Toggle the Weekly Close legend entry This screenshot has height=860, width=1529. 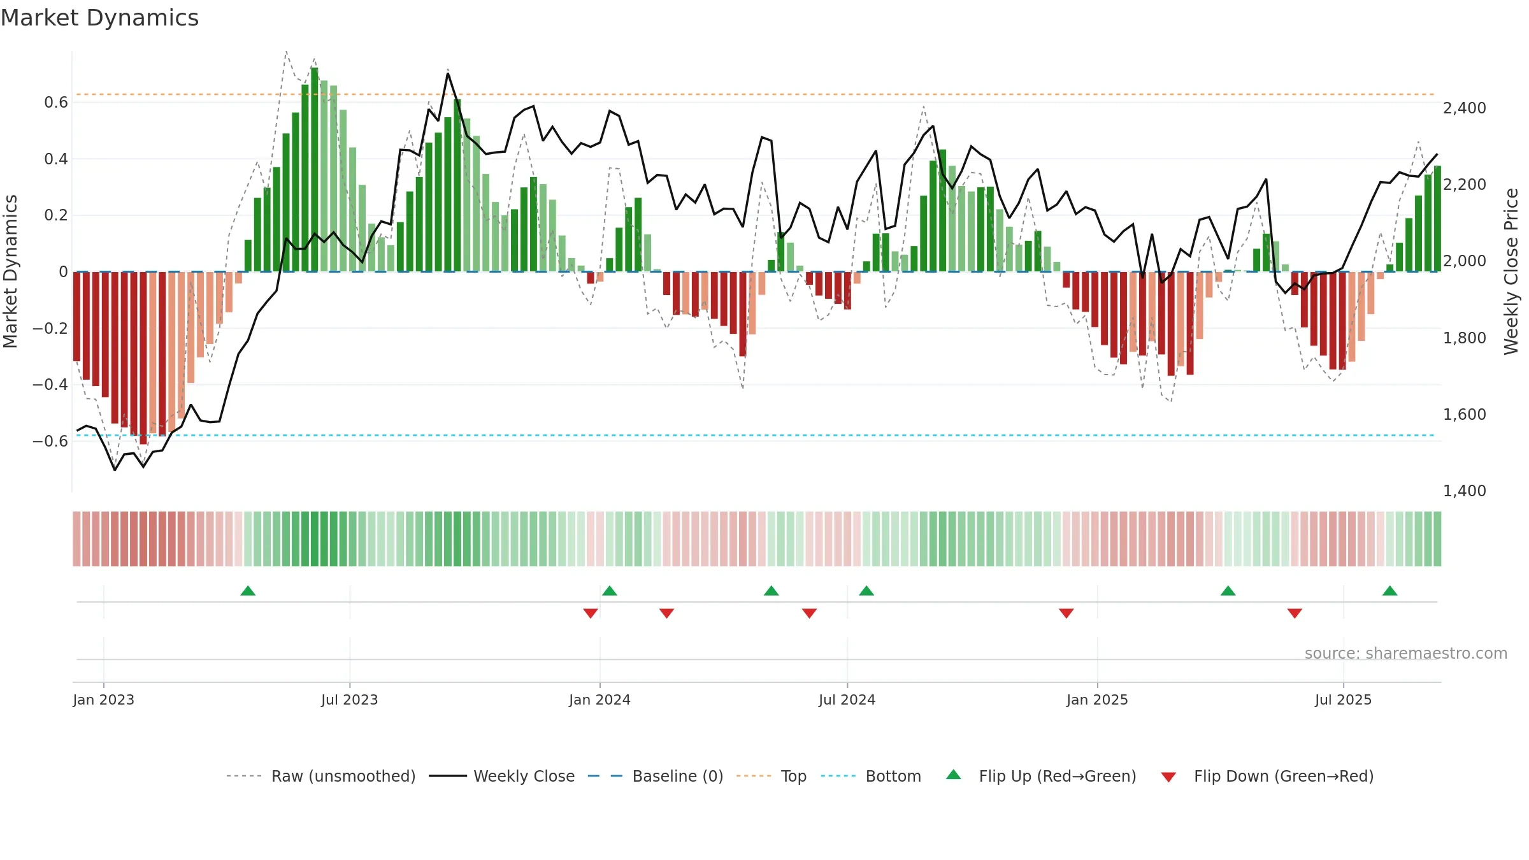coord(502,776)
